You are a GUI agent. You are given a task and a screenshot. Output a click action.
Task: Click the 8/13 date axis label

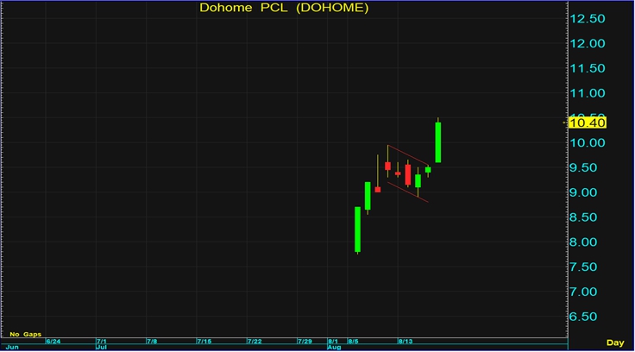(x=406, y=341)
